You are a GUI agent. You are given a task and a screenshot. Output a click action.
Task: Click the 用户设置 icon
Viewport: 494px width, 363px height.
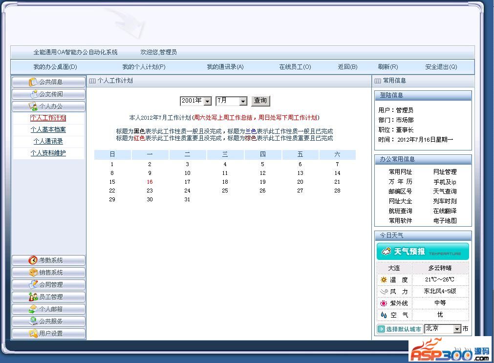tap(33, 333)
